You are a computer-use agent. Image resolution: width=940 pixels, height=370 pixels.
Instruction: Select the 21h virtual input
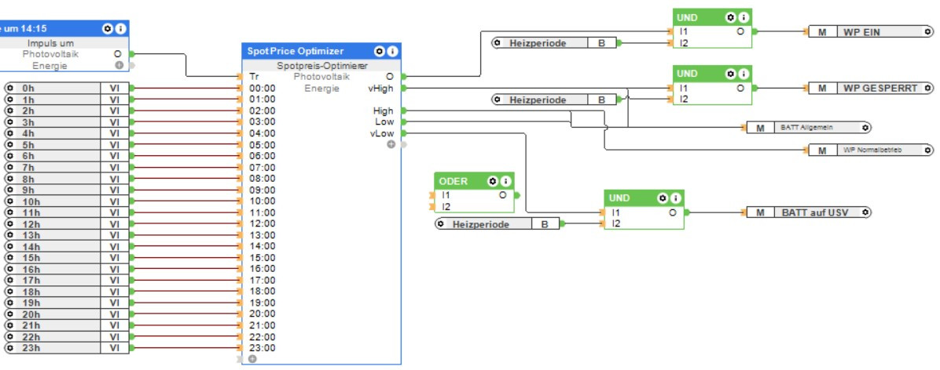66,326
